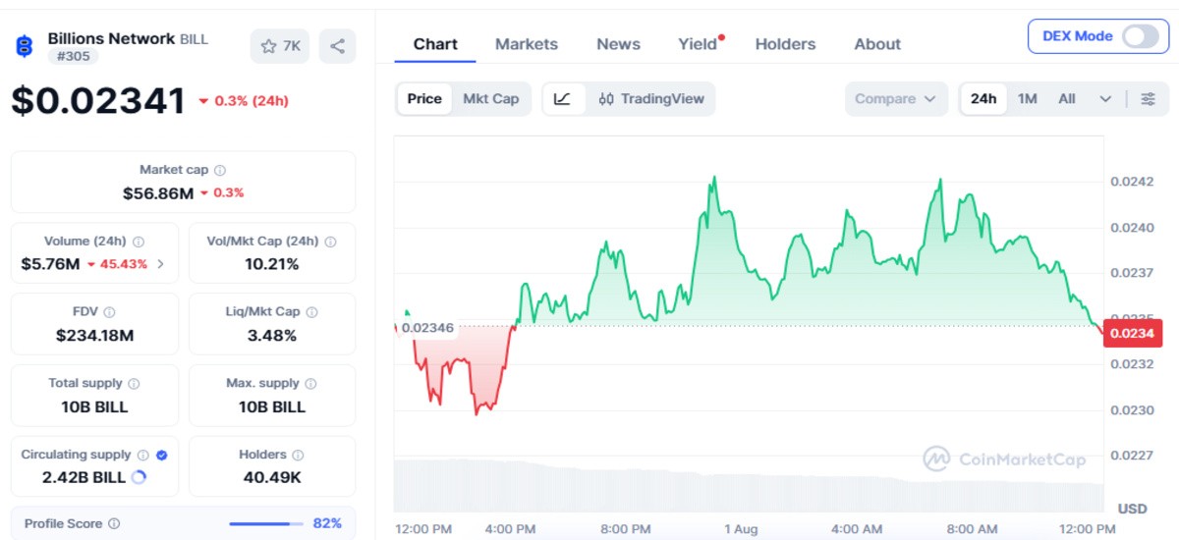1179x540 pixels.
Task: Click the 82% profile score value
Action: (x=327, y=524)
